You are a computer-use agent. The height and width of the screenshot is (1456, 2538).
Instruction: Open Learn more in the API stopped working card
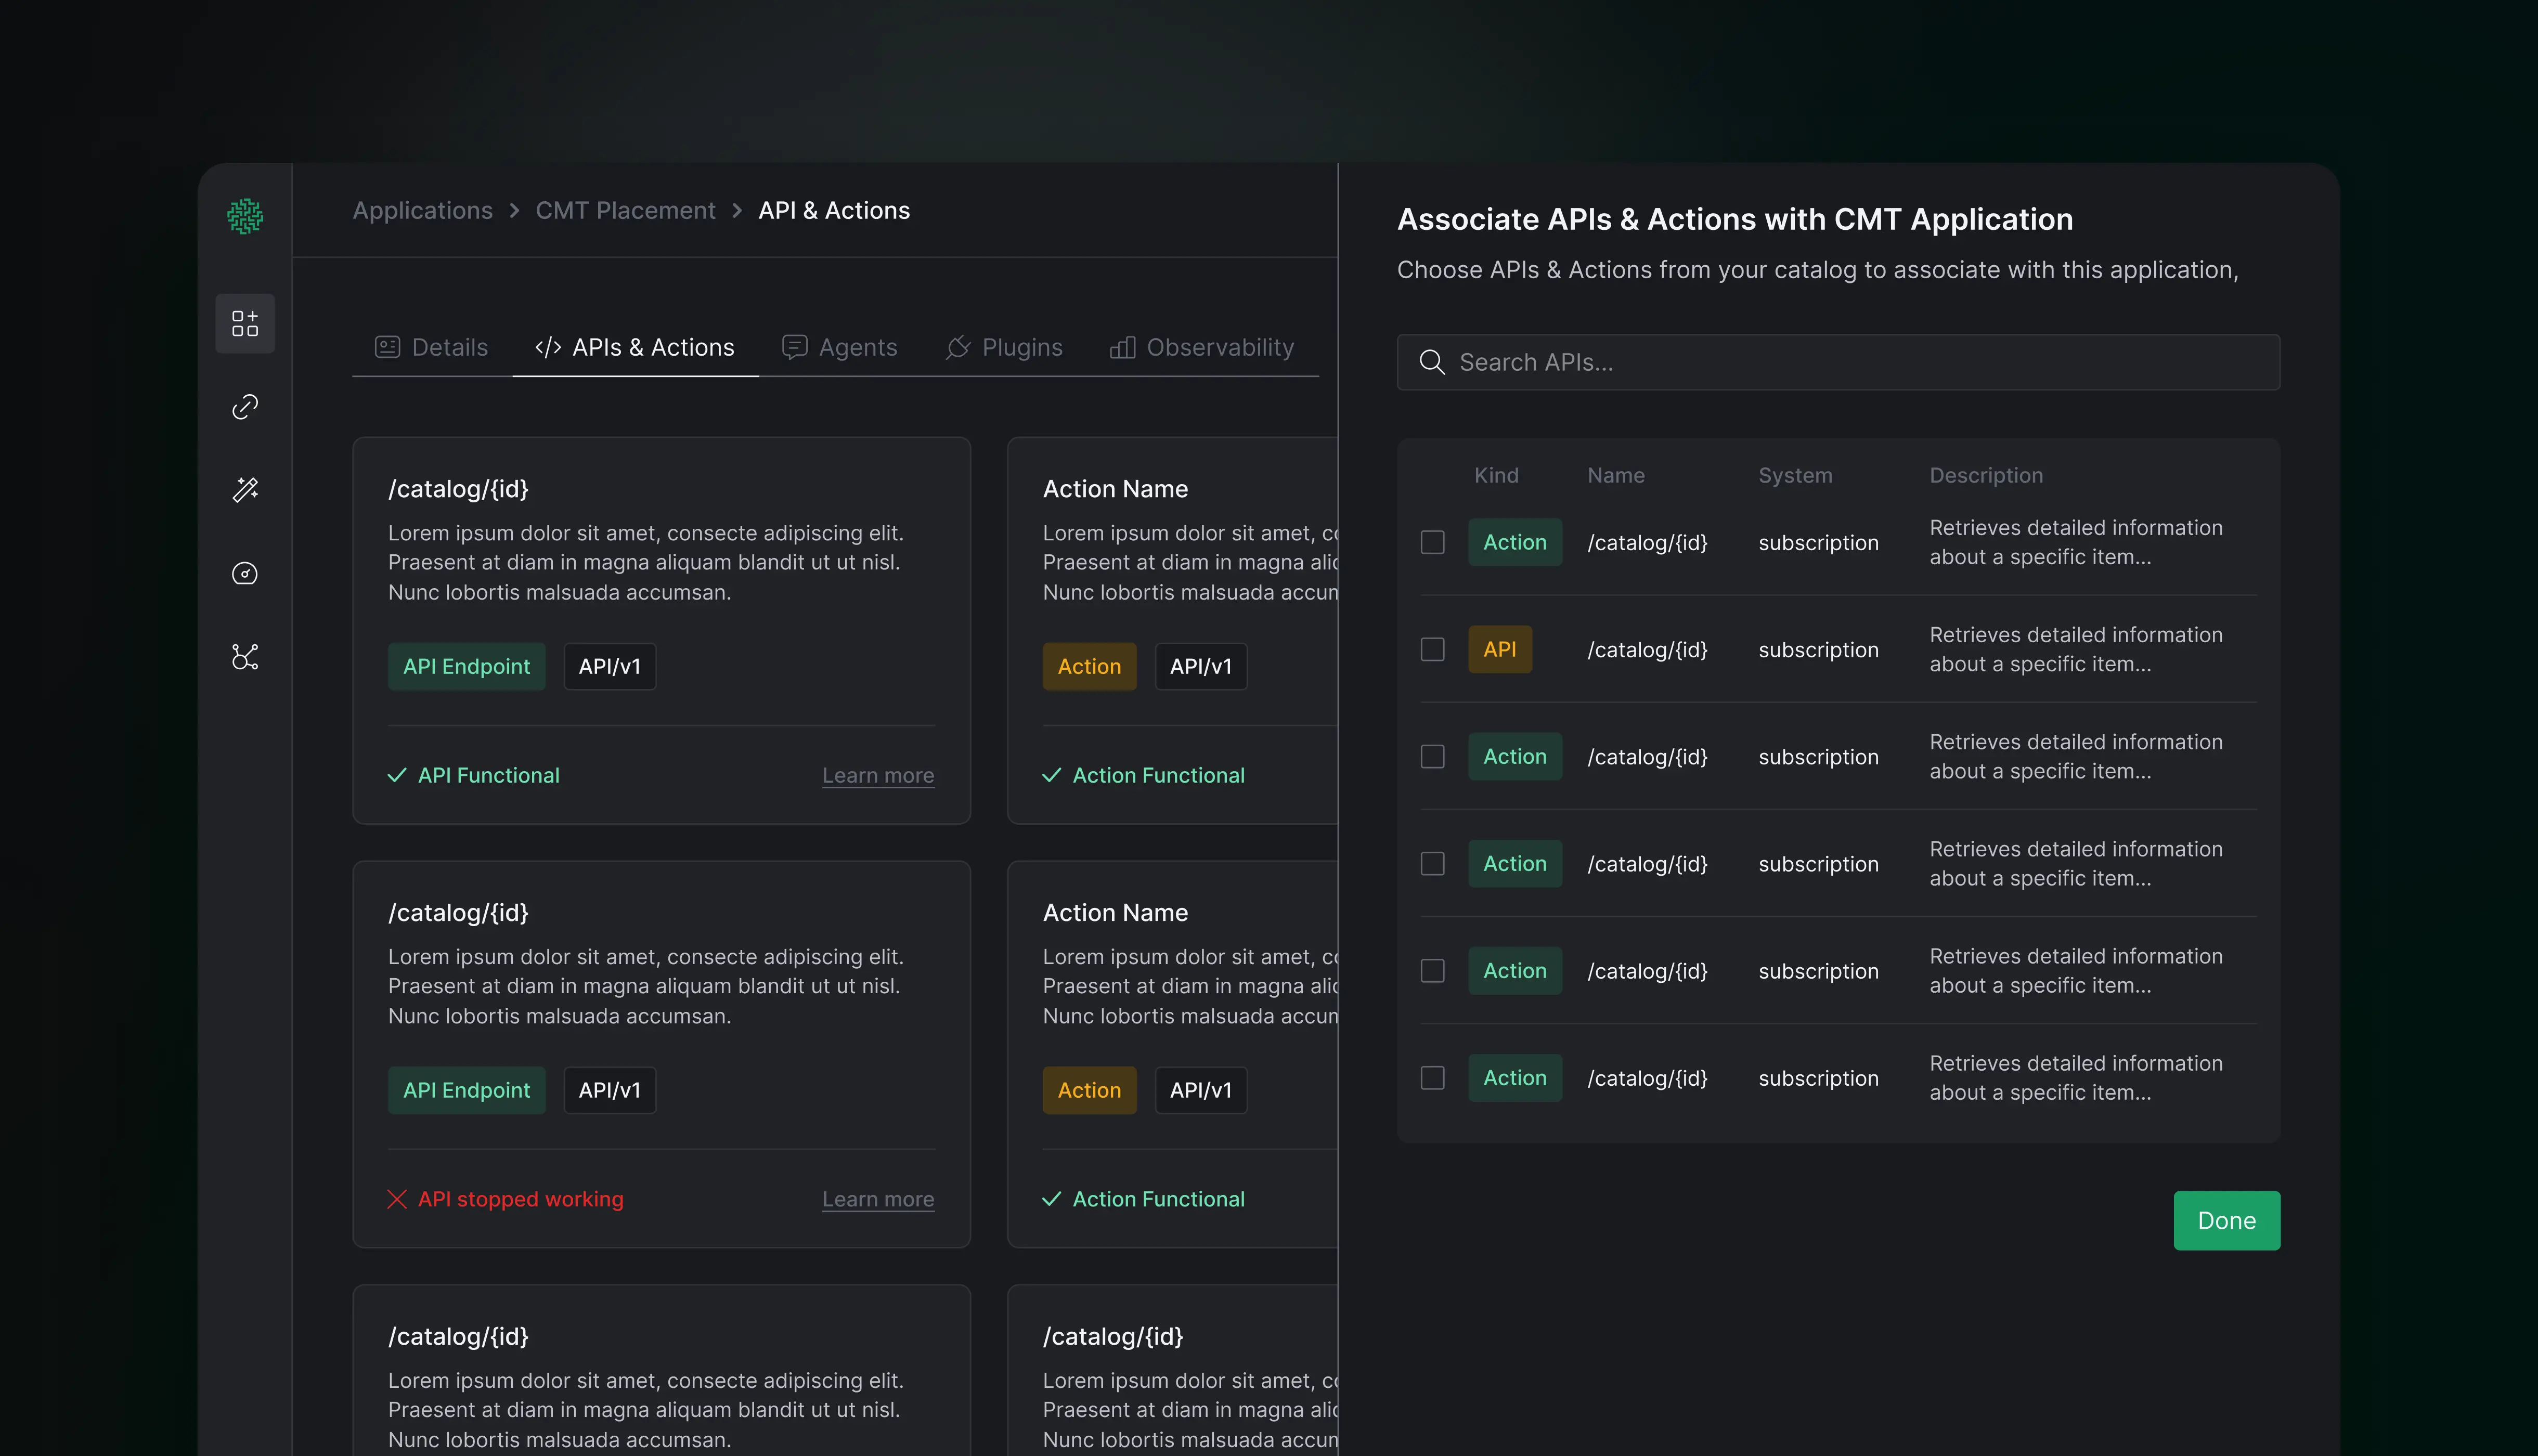(x=878, y=1199)
